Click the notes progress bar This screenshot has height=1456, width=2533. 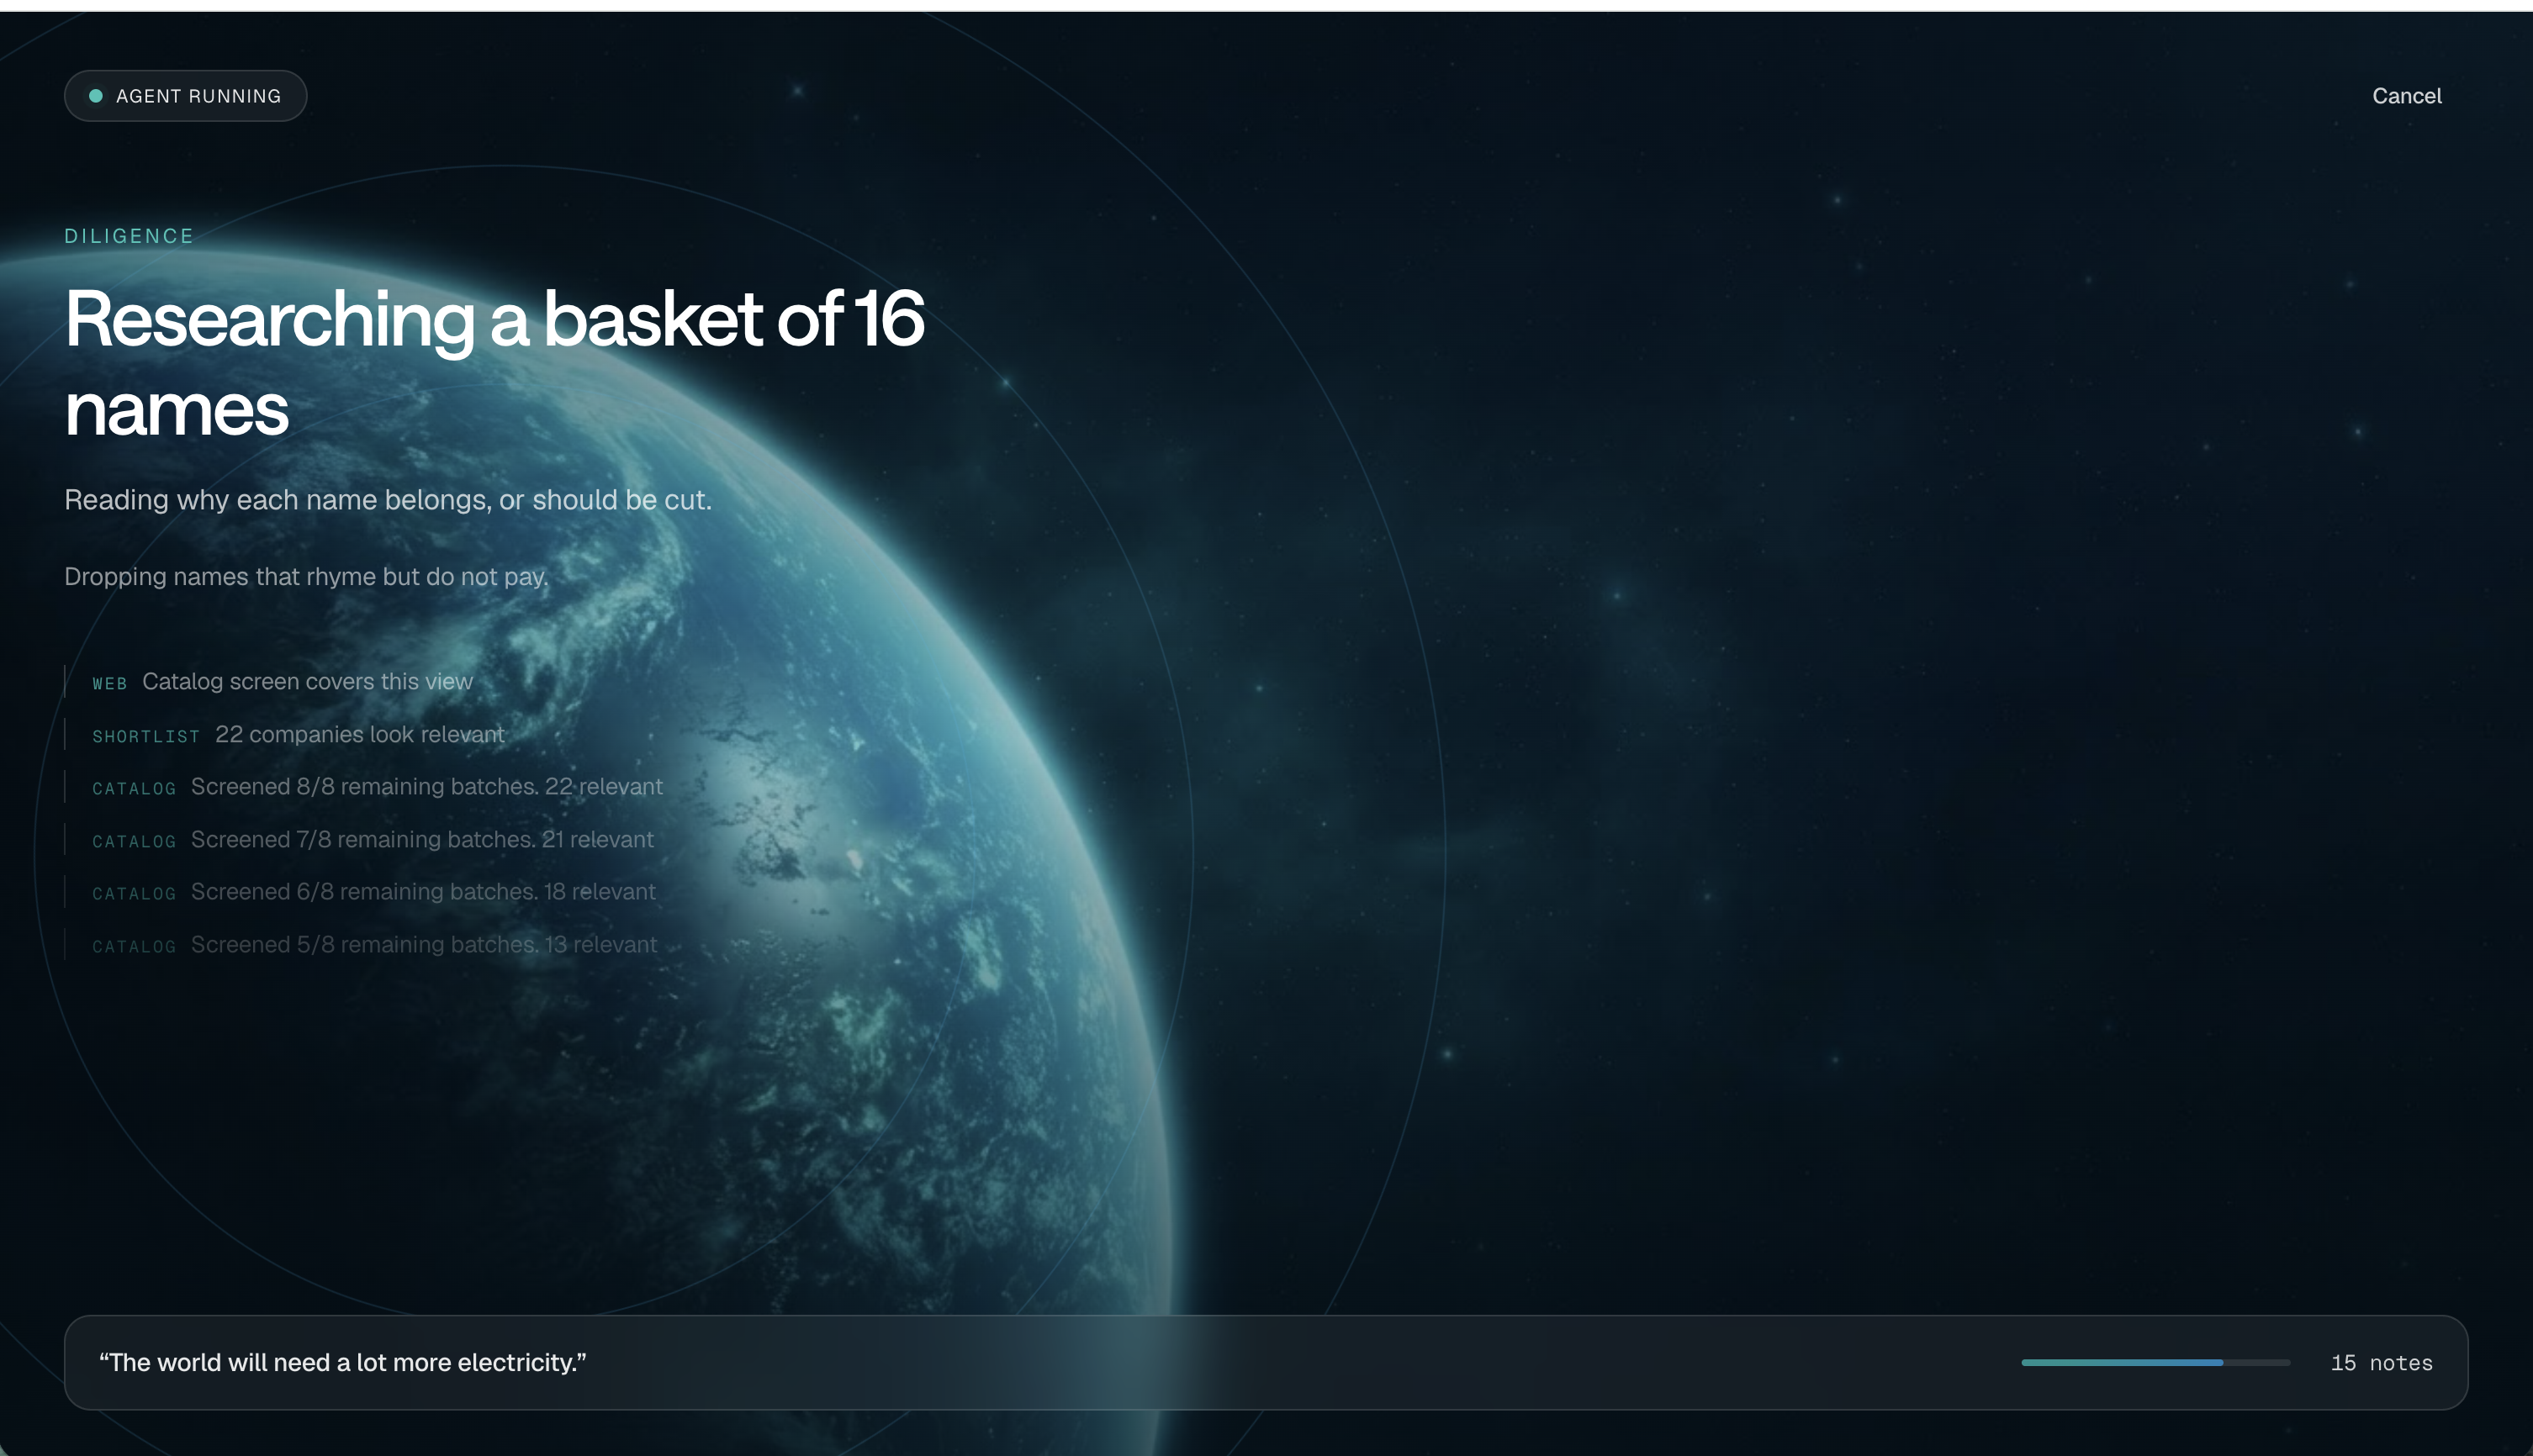coord(2155,1362)
